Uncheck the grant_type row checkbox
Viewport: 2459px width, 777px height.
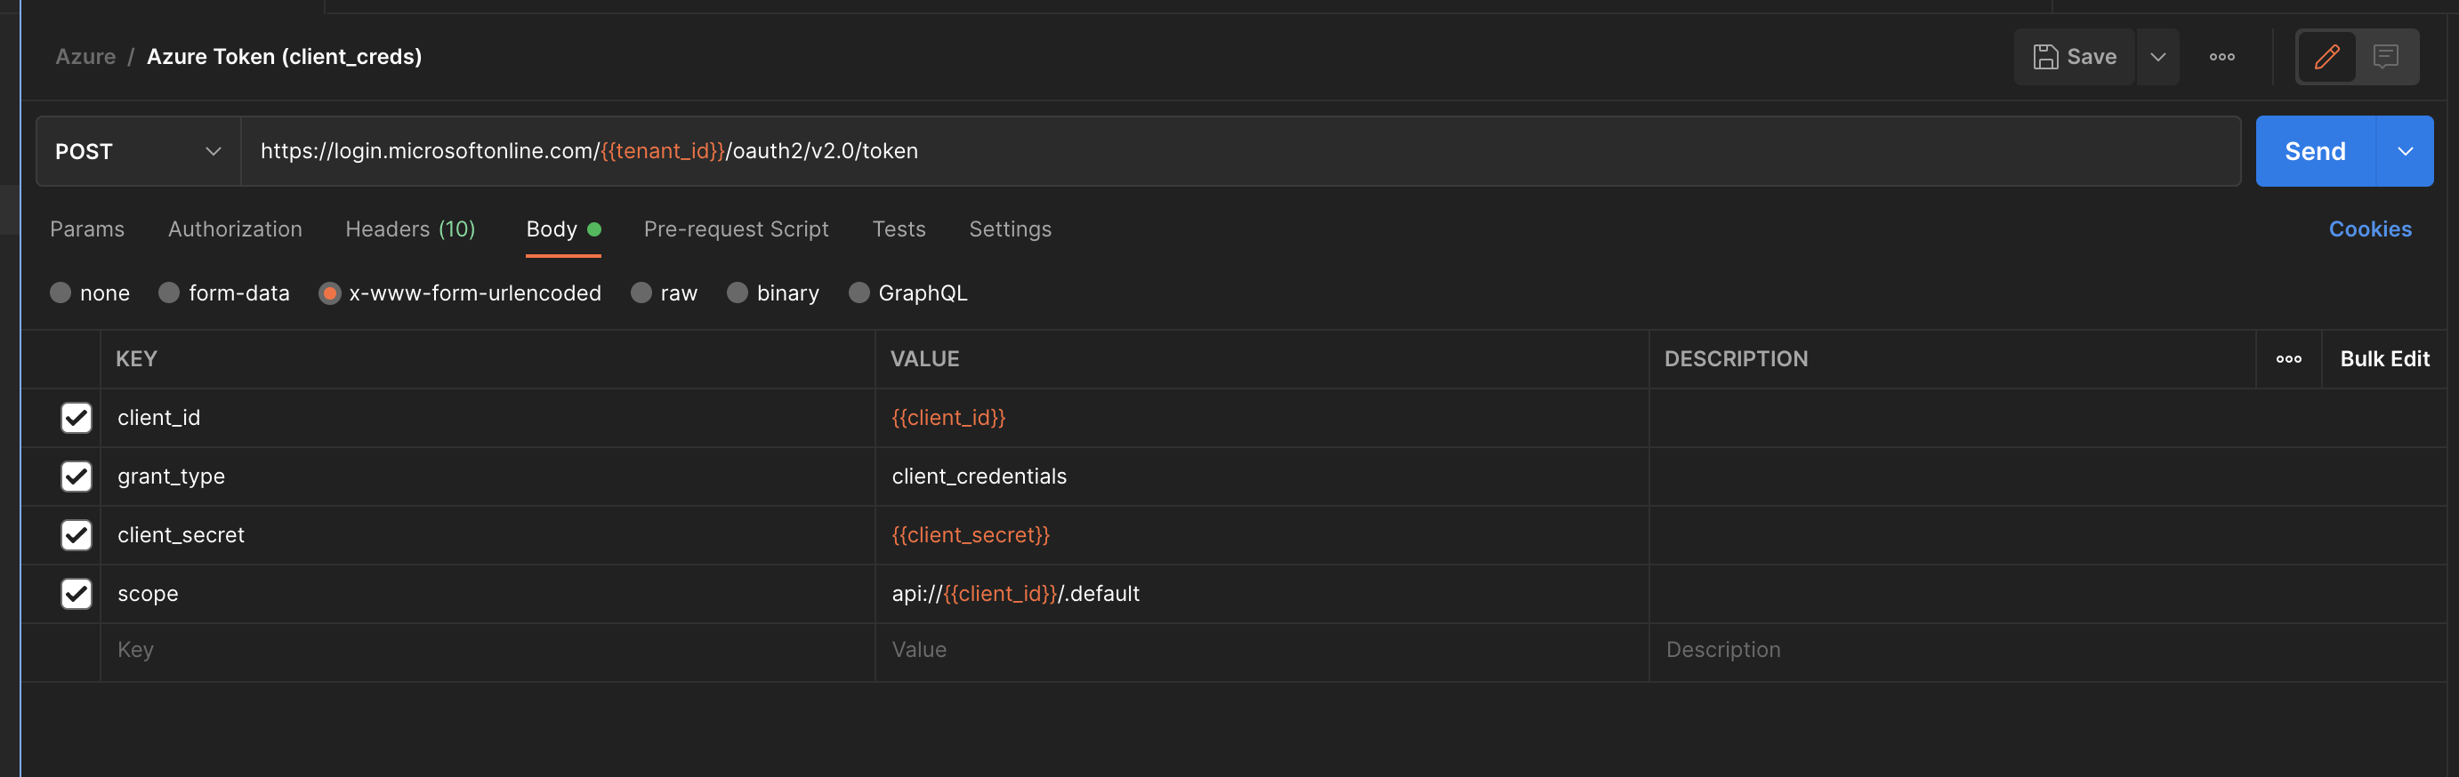[77, 477]
